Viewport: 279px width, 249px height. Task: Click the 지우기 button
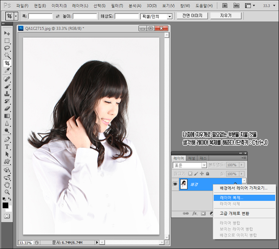[225, 16]
